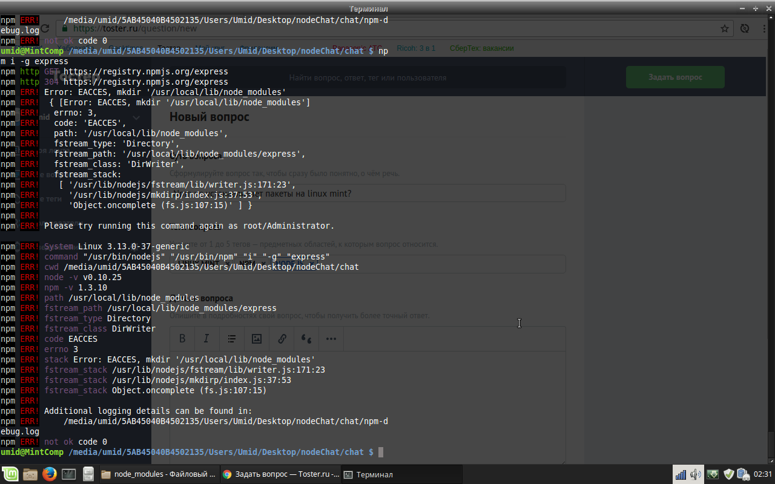The width and height of the screenshot is (775, 484).
Task: Insert an image in the Toster editor
Action: (x=257, y=339)
